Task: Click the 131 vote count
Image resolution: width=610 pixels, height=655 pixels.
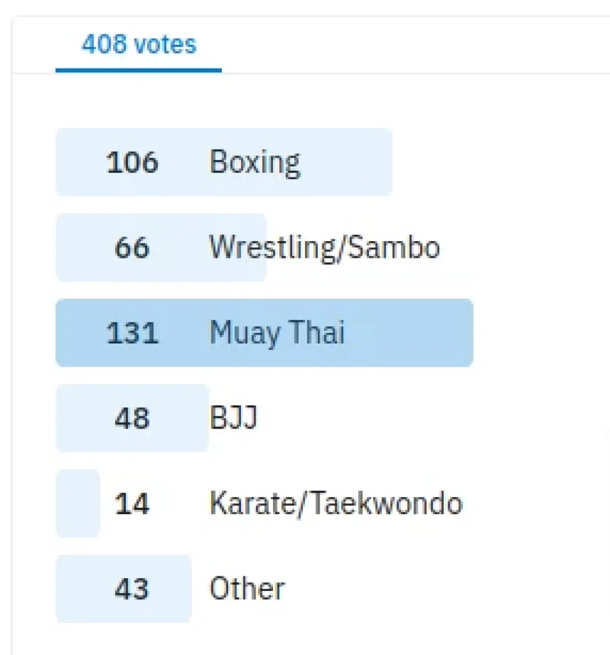Action: click(132, 333)
